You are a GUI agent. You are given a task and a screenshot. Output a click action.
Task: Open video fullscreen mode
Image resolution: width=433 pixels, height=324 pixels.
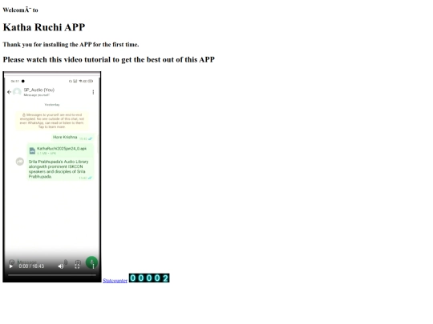click(x=77, y=266)
